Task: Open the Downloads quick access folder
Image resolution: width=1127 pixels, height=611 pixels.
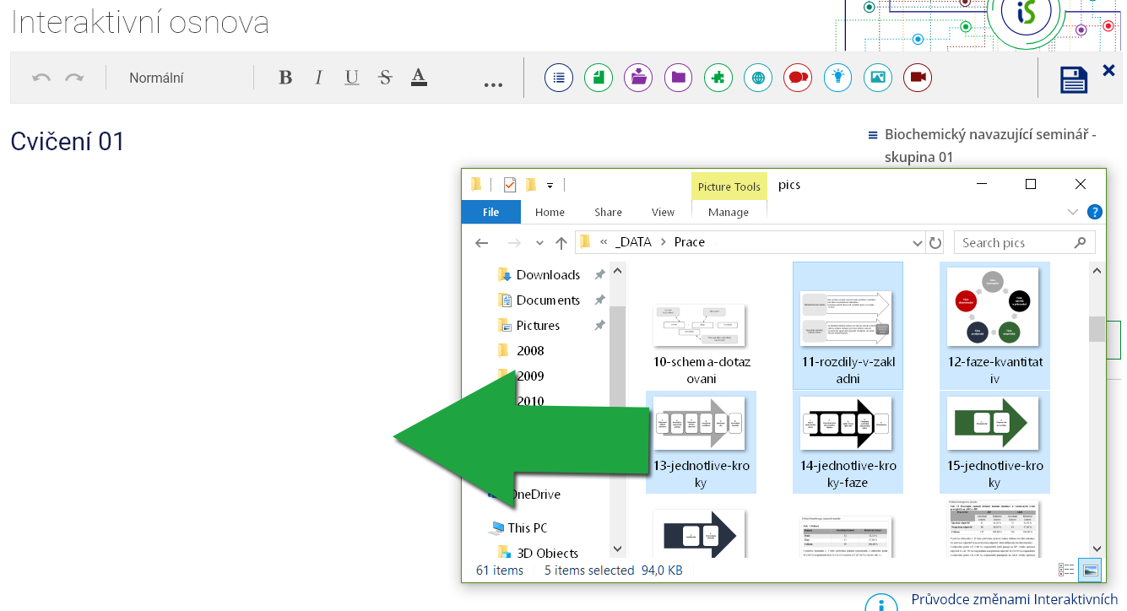Action: click(547, 275)
